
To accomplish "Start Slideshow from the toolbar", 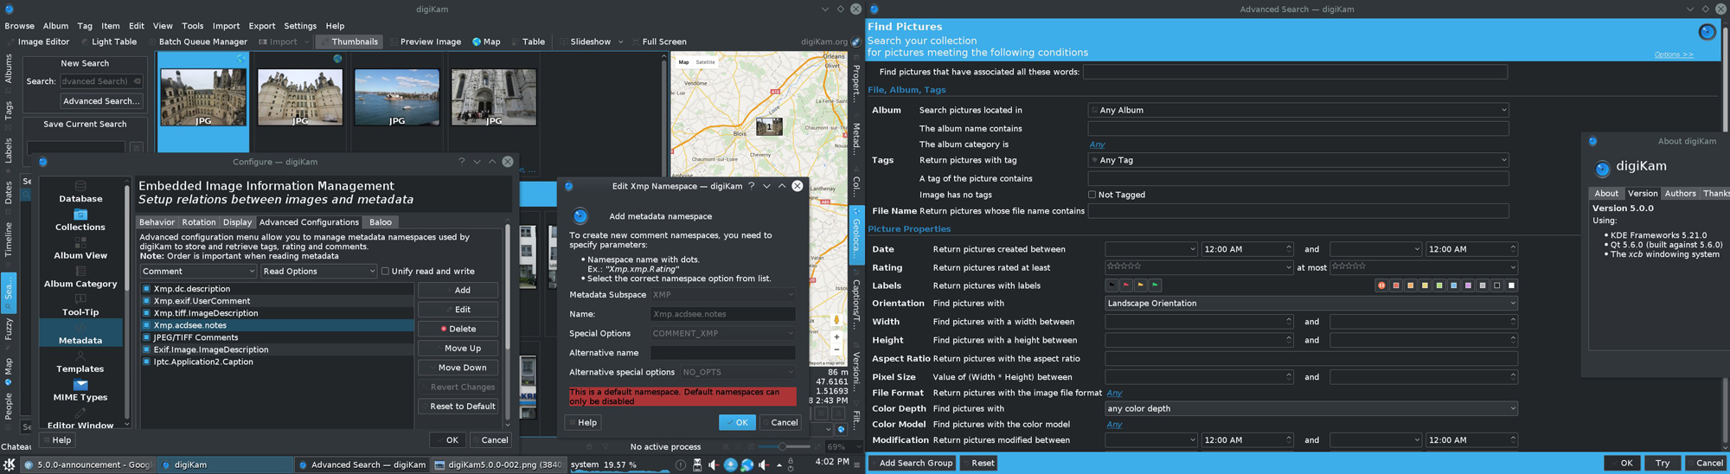I will coord(585,42).
